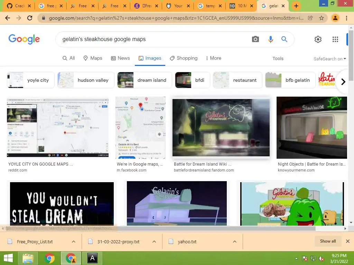Viewport: 354px width, 265px height.
Task: Start voice search with microphone icon
Action: pyautogui.click(x=270, y=39)
